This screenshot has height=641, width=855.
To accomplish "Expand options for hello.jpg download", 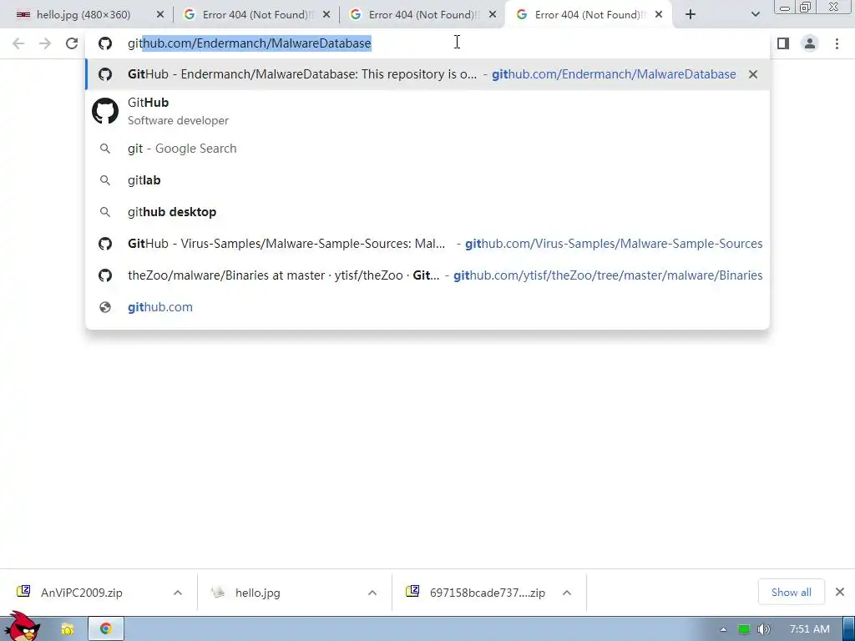I will (x=372, y=593).
